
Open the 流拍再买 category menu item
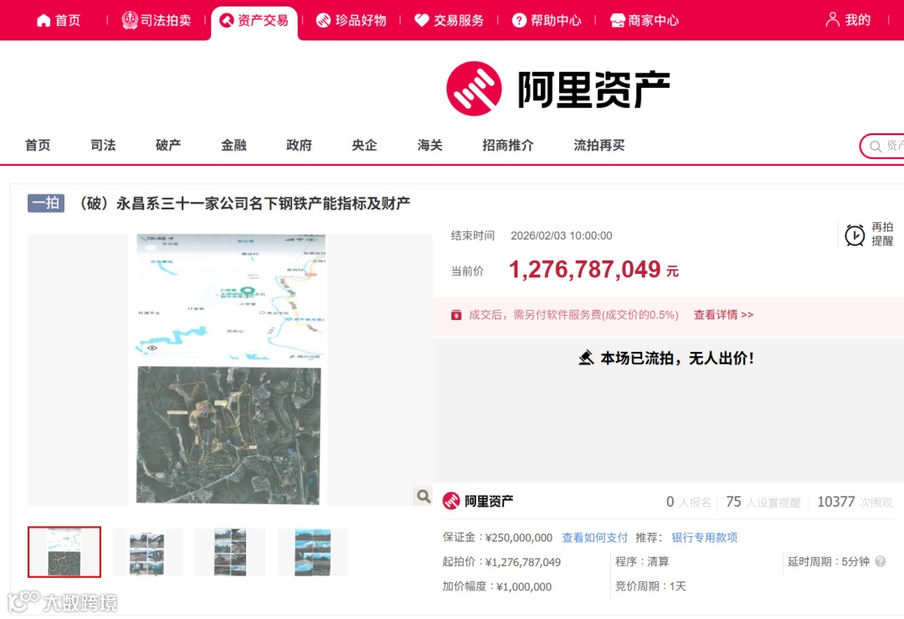tap(599, 146)
